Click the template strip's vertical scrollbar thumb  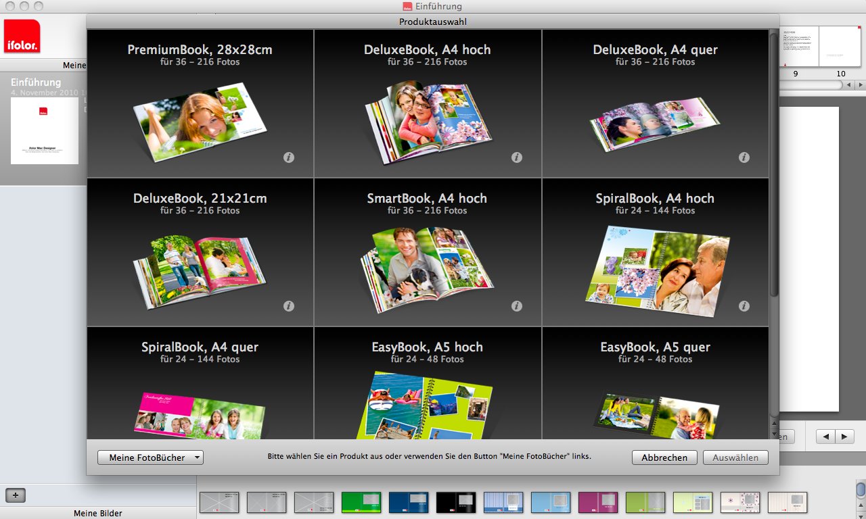click(861, 489)
